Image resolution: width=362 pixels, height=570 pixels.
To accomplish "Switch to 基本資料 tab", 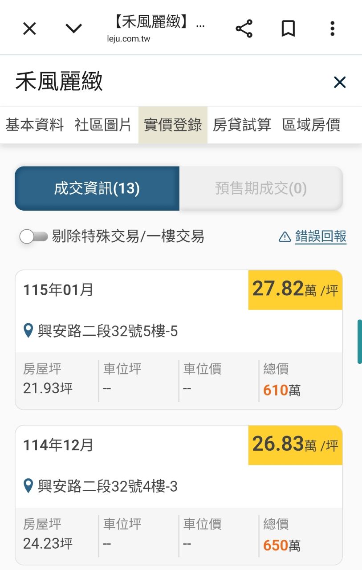I will 35,125.
